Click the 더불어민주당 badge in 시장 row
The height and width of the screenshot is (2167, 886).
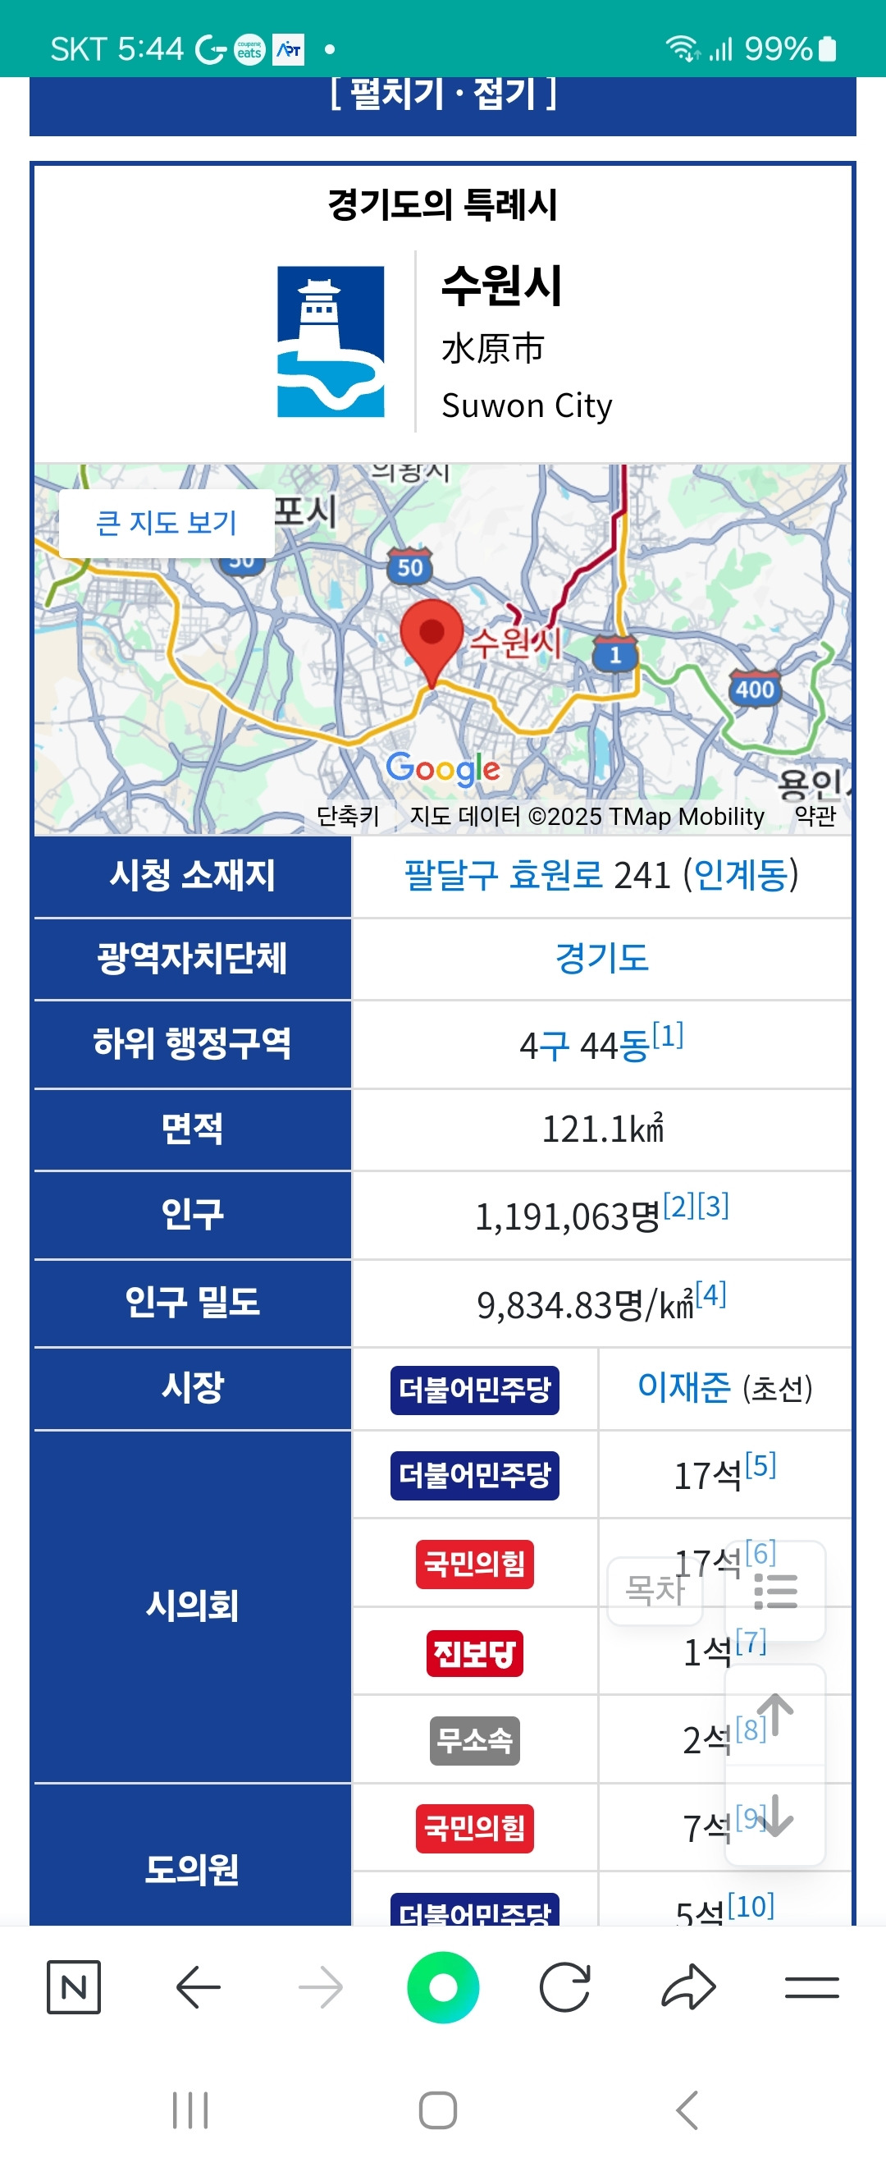point(475,1390)
